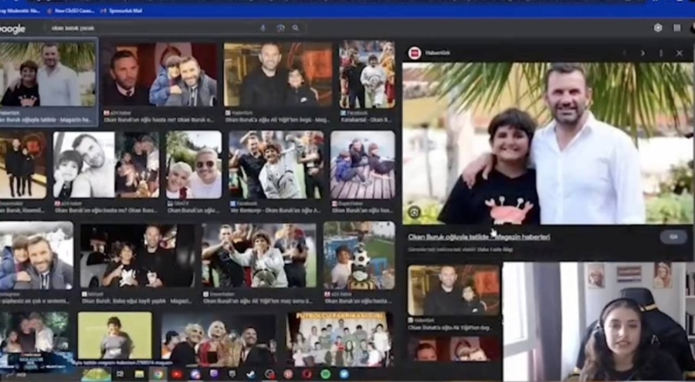Image resolution: width=695 pixels, height=382 pixels.
Task: Click the Google logo
Action: pyautogui.click(x=12, y=29)
